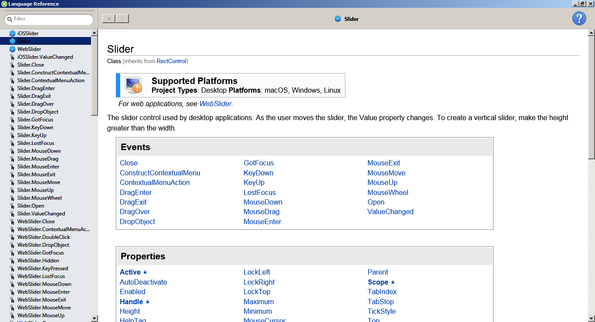This screenshot has width=595, height=322.
Task: Click the WebSlider class cube icon in sidebar
Action: (12, 49)
